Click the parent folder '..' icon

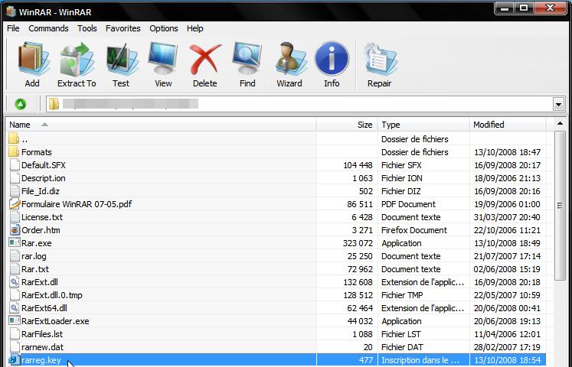(x=14, y=138)
